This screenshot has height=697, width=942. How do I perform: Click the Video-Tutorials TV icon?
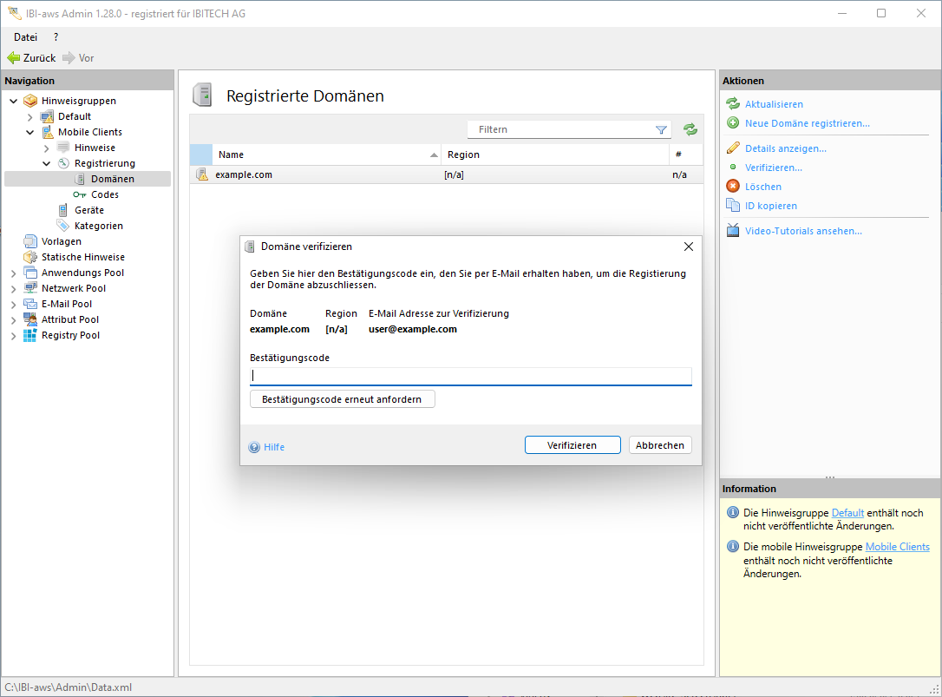[733, 231]
